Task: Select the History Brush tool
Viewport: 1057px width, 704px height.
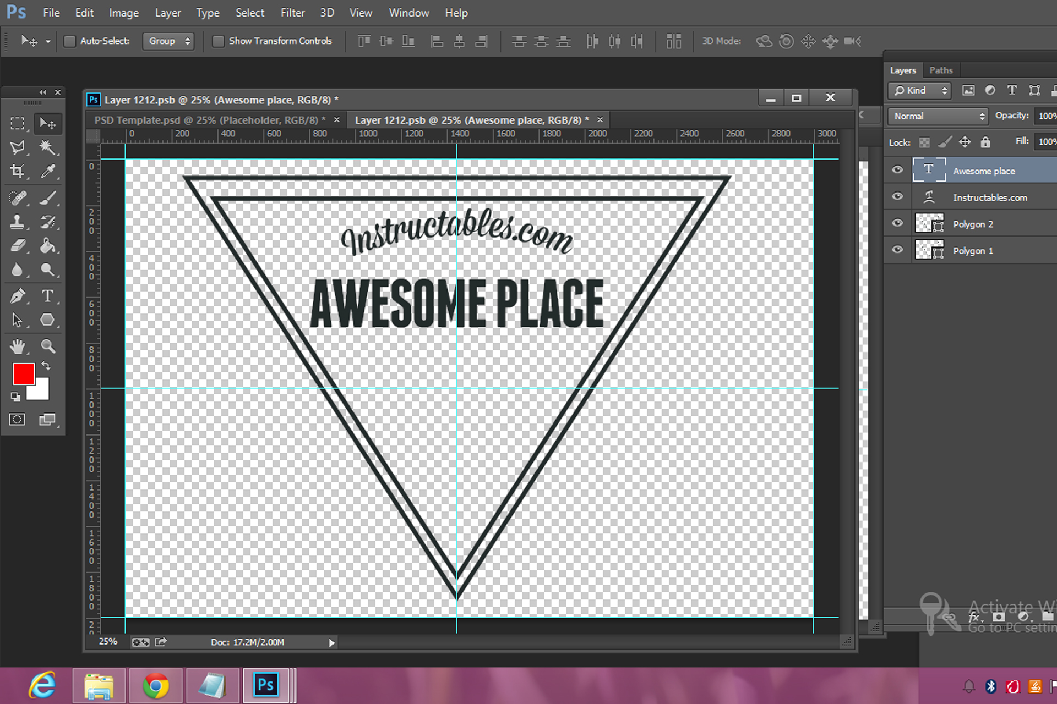Action: (x=48, y=222)
